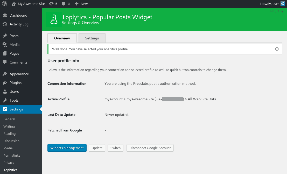Image resolution: width=287 pixels, height=174 pixels.
Task: Open the General settings submenu
Action: point(9,119)
